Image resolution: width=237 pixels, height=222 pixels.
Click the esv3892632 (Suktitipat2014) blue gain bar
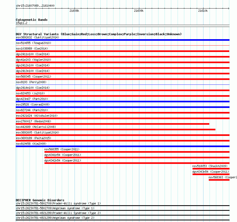[122, 40]
